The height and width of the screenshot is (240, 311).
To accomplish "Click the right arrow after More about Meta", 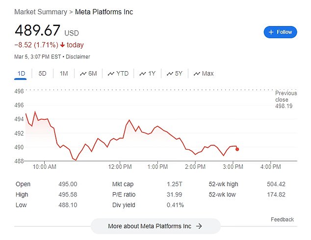I will tap(199, 226).
